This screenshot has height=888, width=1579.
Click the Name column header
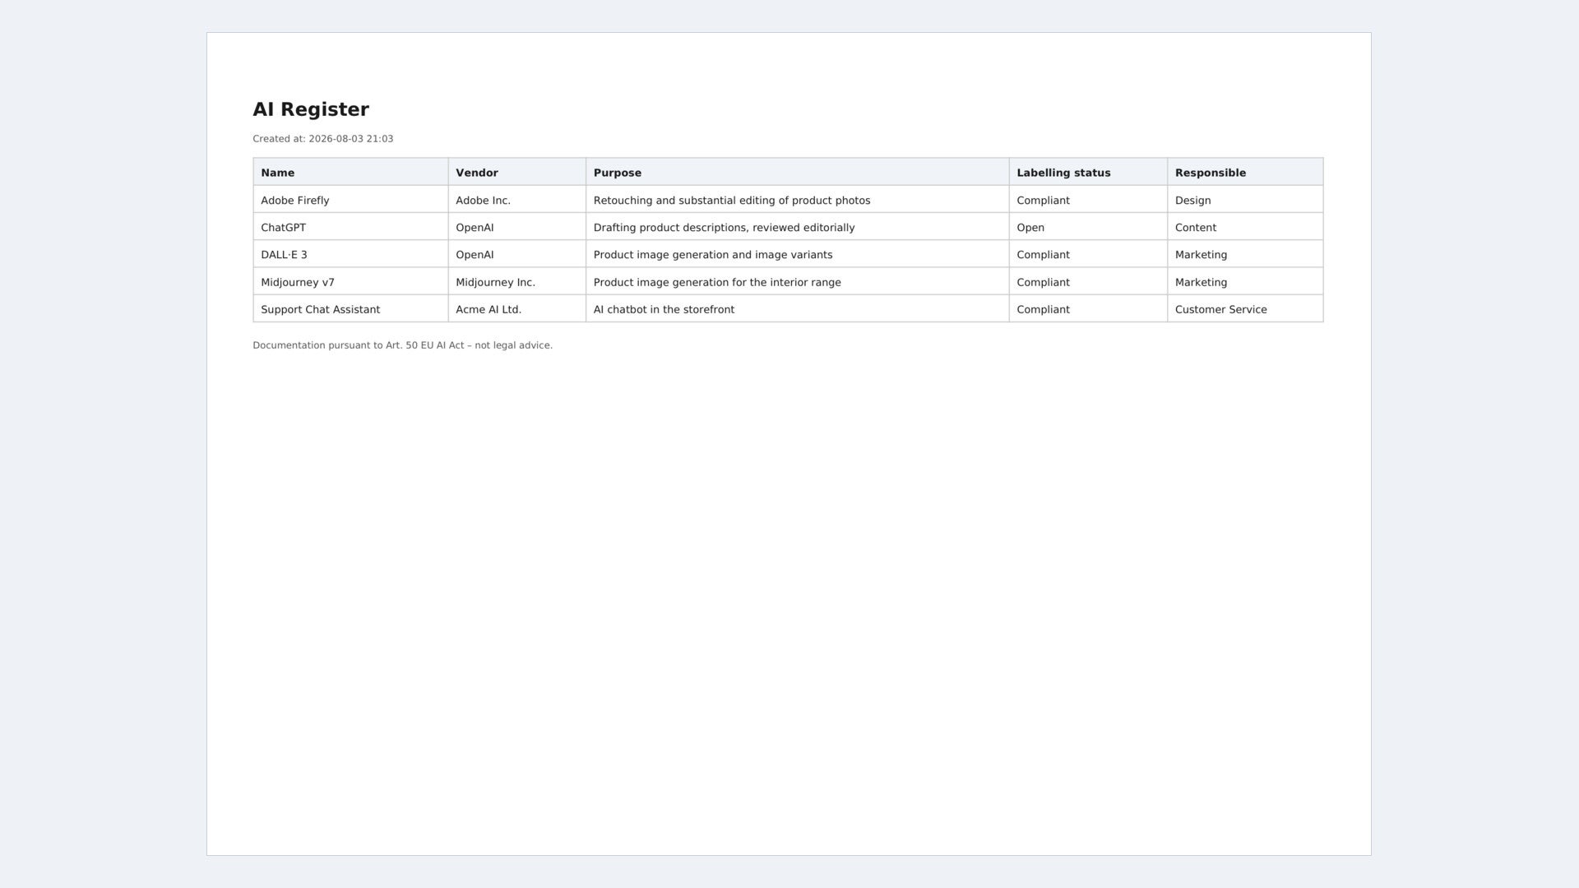(x=350, y=172)
